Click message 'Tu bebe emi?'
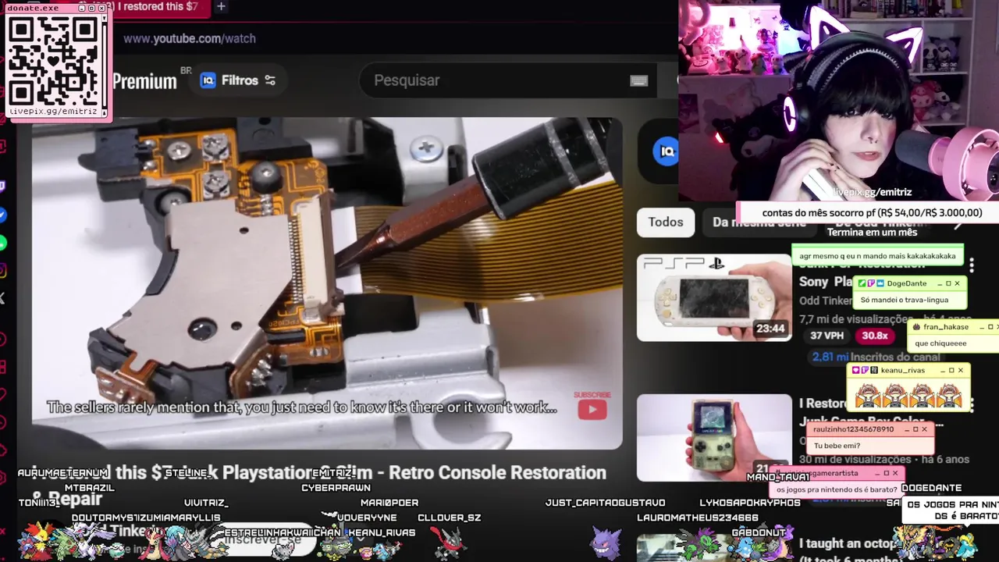Image resolution: width=999 pixels, height=562 pixels. (x=837, y=446)
